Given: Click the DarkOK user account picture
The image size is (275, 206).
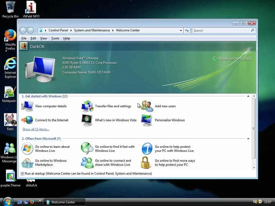Looking at the screenshot, I should [x=24, y=46].
